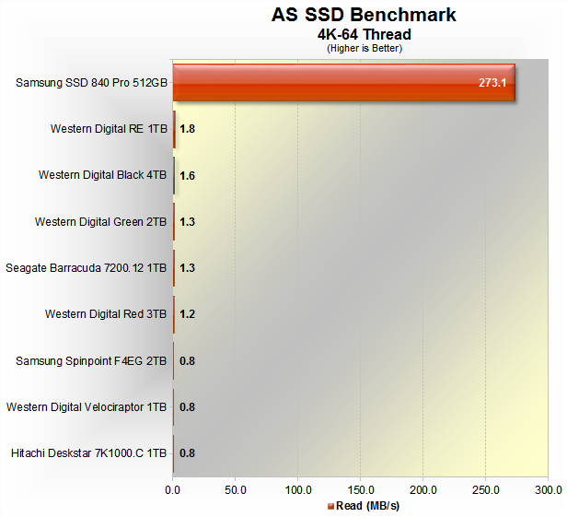Click the 0.0 axis tick label
This screenshot has width=567, height=517.
(x=172, y=490)
